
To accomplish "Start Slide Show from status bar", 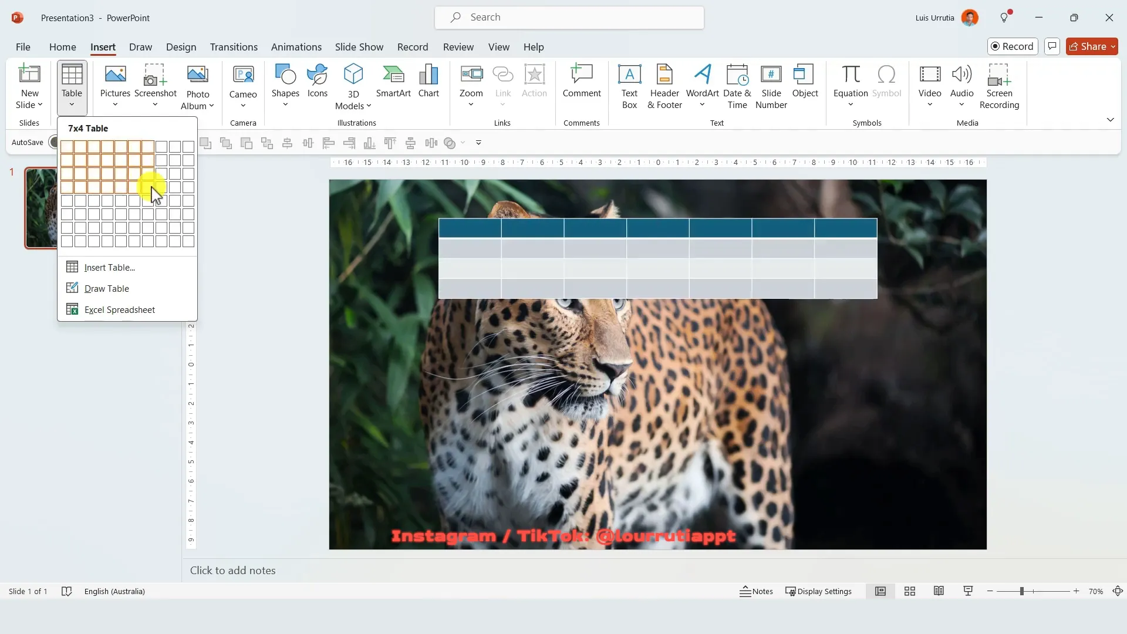I will [968, 591].
